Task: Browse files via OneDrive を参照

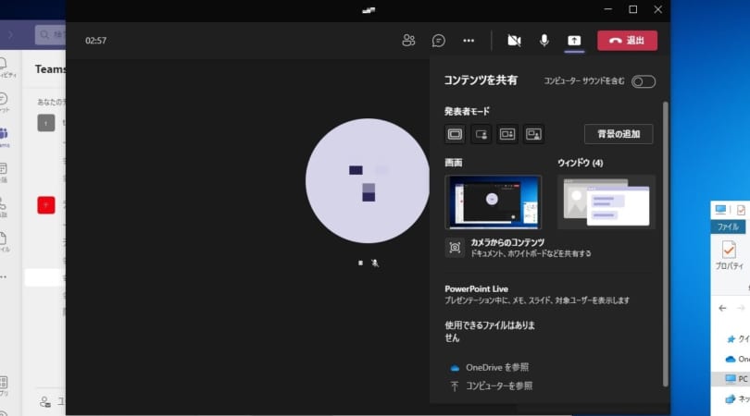Action: (x=497, y=367)
